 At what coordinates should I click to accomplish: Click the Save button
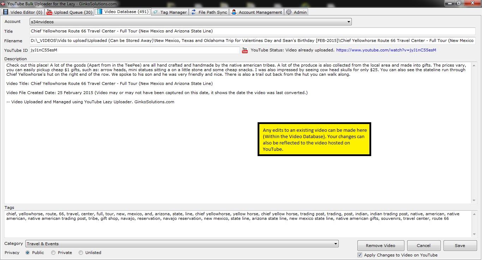460,246
